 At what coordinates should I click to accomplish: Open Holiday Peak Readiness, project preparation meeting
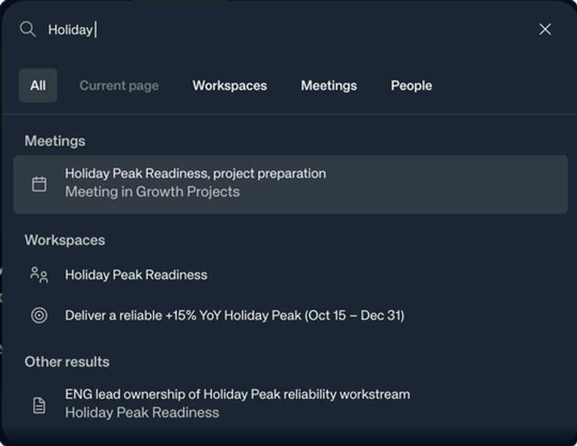(291, 184)
